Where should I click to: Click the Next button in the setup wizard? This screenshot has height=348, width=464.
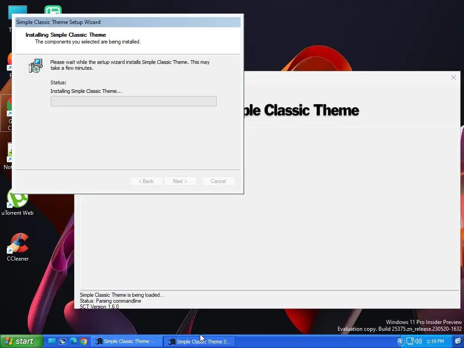click(180, 181)
